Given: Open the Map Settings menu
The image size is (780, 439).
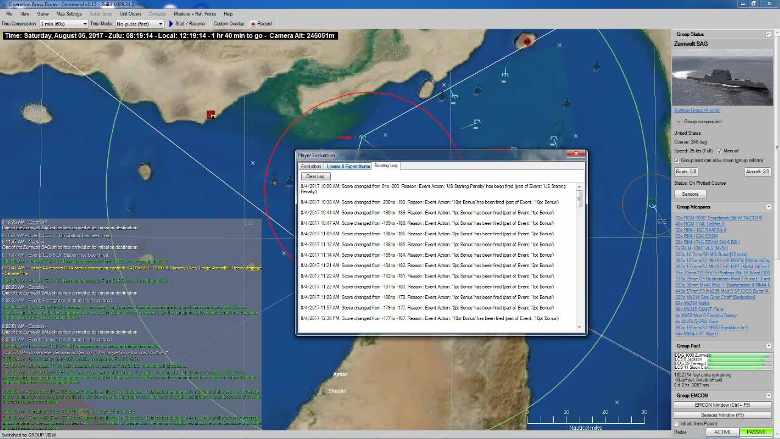Looking at the screenshot, I should point(69,13).
